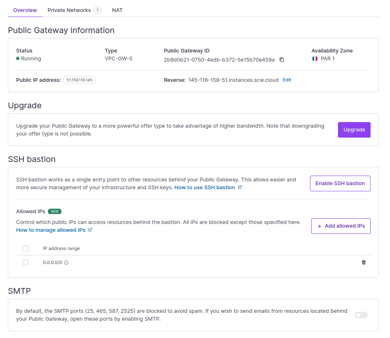Edit the reverse DNS entry
The height and width of the screenshot is (338, 390).
(x=287, y=80)
